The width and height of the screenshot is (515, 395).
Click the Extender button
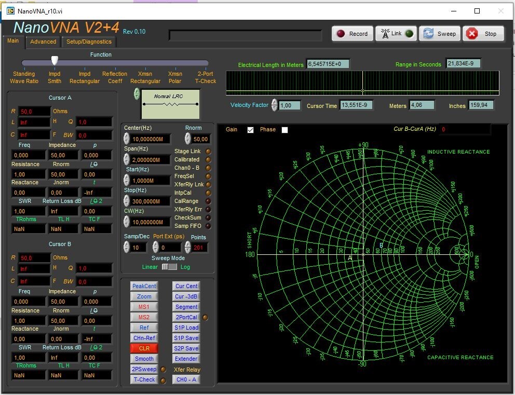(x=186, y=359)
